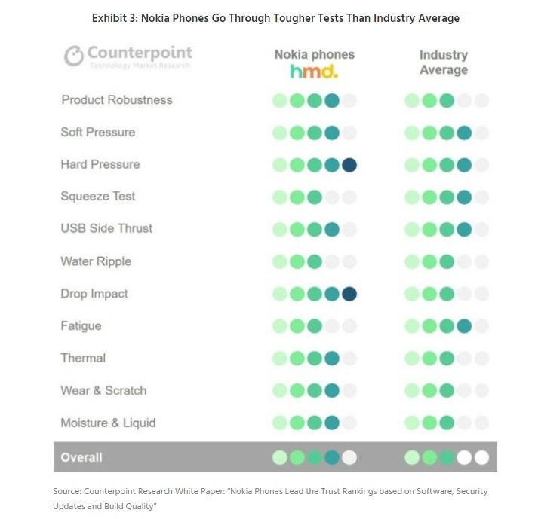This screenshot has height=519, width=535.
Task: Click the first Nokia dot for Product Robustness
Action: click(x=280, y=101)
